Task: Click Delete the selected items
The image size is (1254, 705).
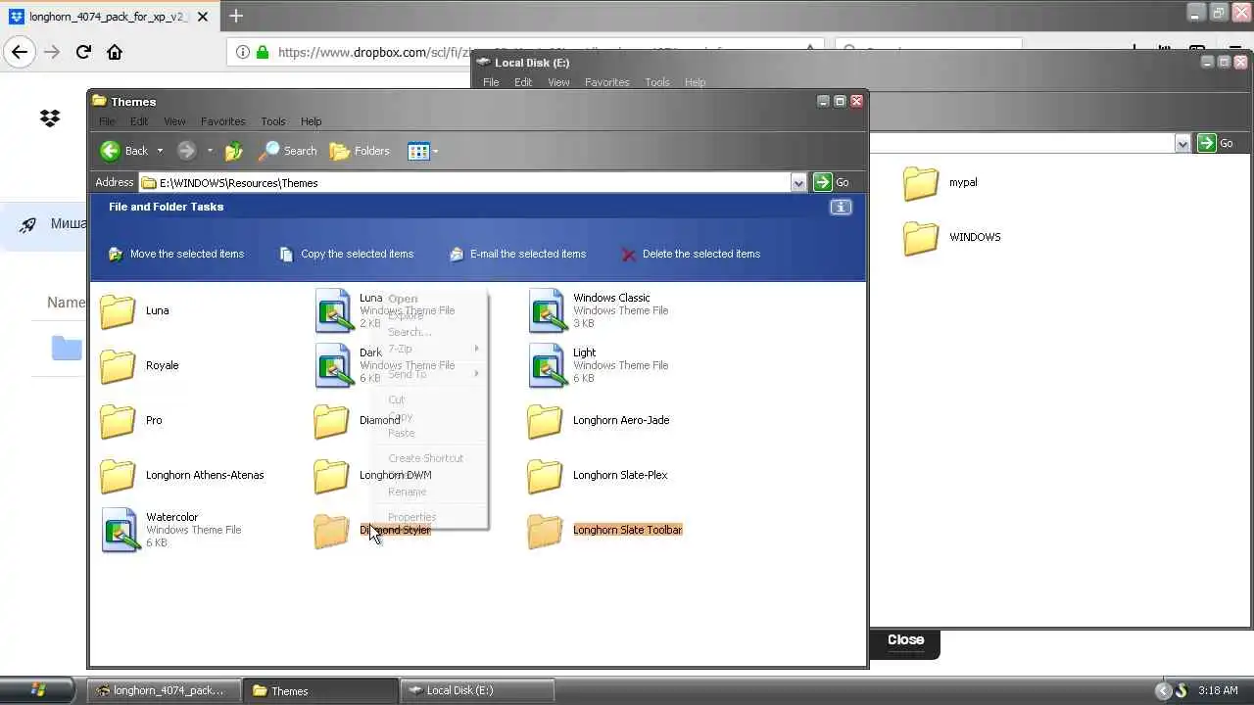Action: (x=691, y=254)
